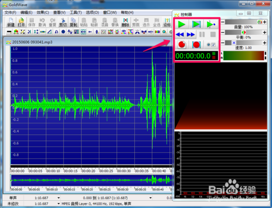Click the overview waveform strip below timeline
The image size is (272, 208).
tap(91, 180)
